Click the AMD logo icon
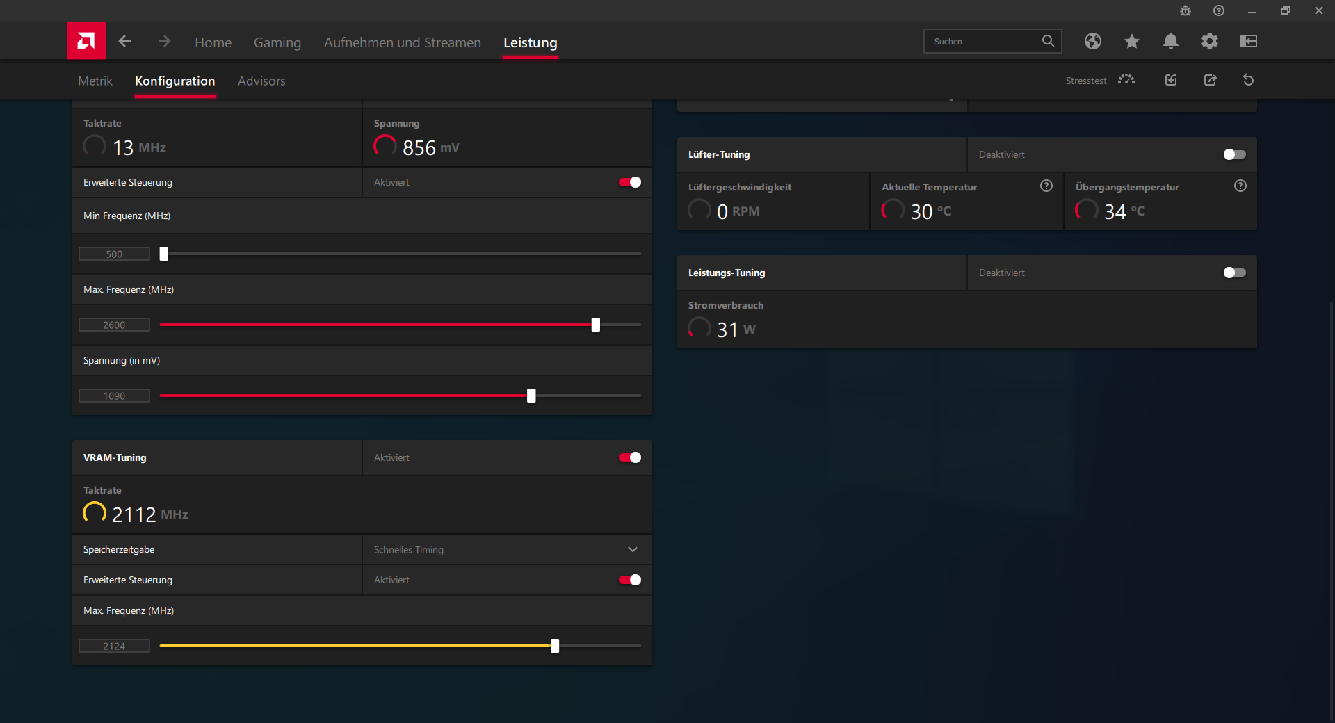 [x=86, y=41]
